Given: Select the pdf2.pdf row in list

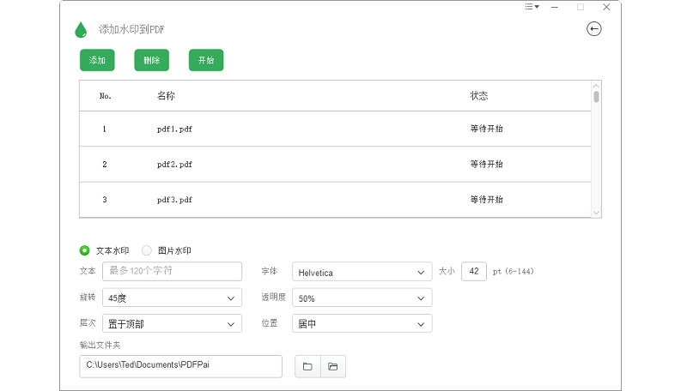Looking at the screenshot, I should point(335,164).
